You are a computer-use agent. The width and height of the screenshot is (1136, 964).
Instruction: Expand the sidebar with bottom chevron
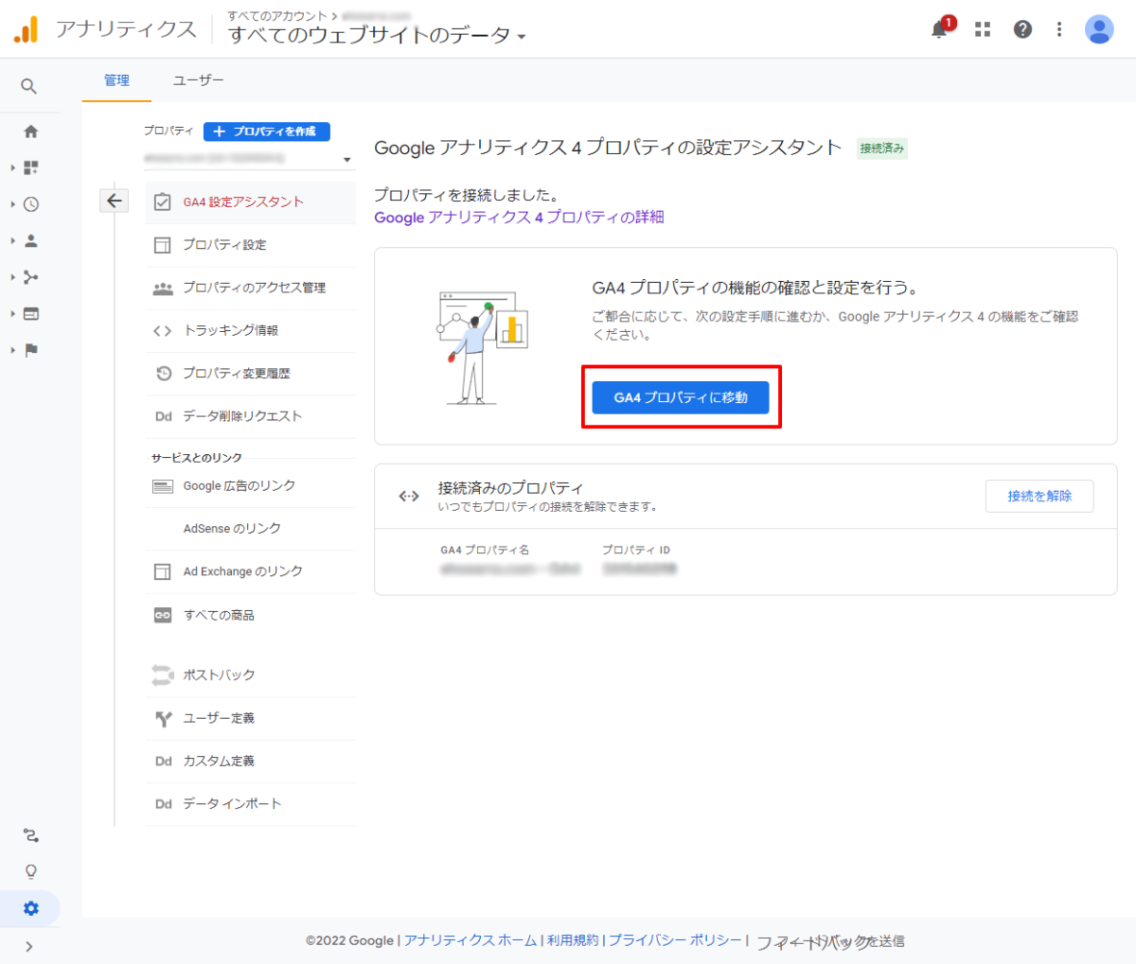[29, 946]
